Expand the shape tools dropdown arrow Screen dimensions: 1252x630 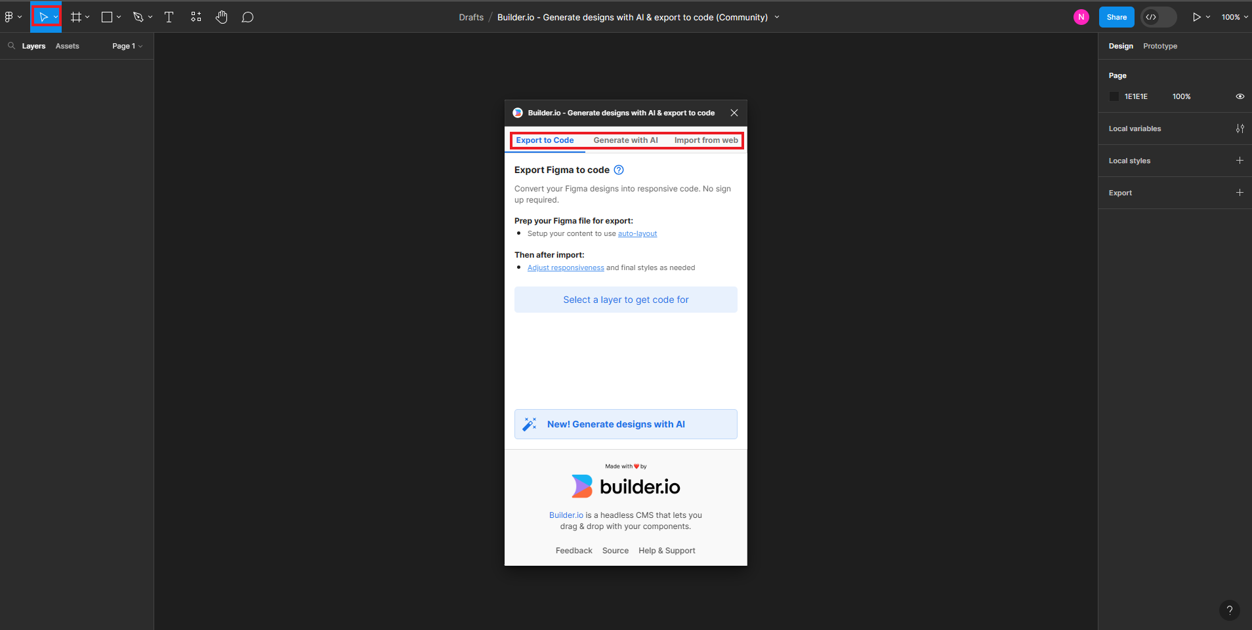coord(119,17)
